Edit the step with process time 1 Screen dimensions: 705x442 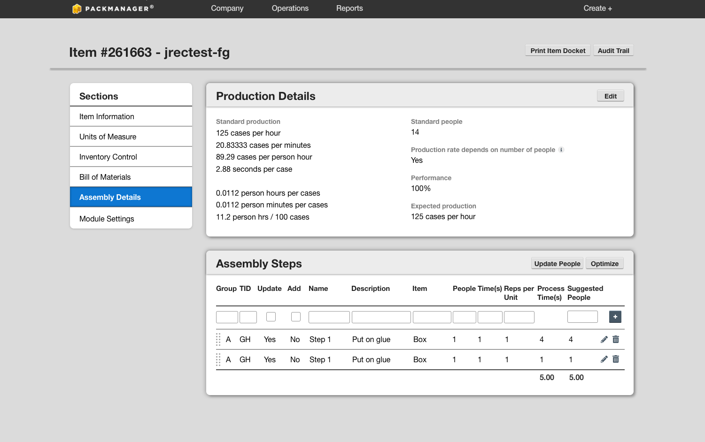click(604, 359)
